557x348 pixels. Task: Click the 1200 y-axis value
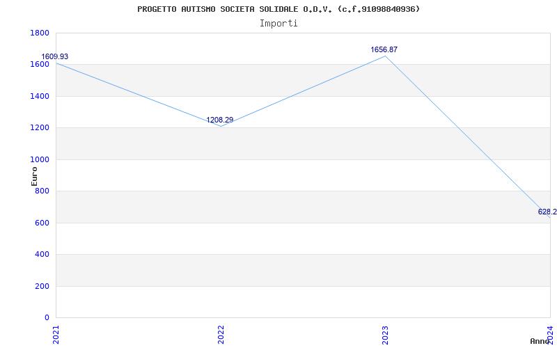tap(40, 128)
